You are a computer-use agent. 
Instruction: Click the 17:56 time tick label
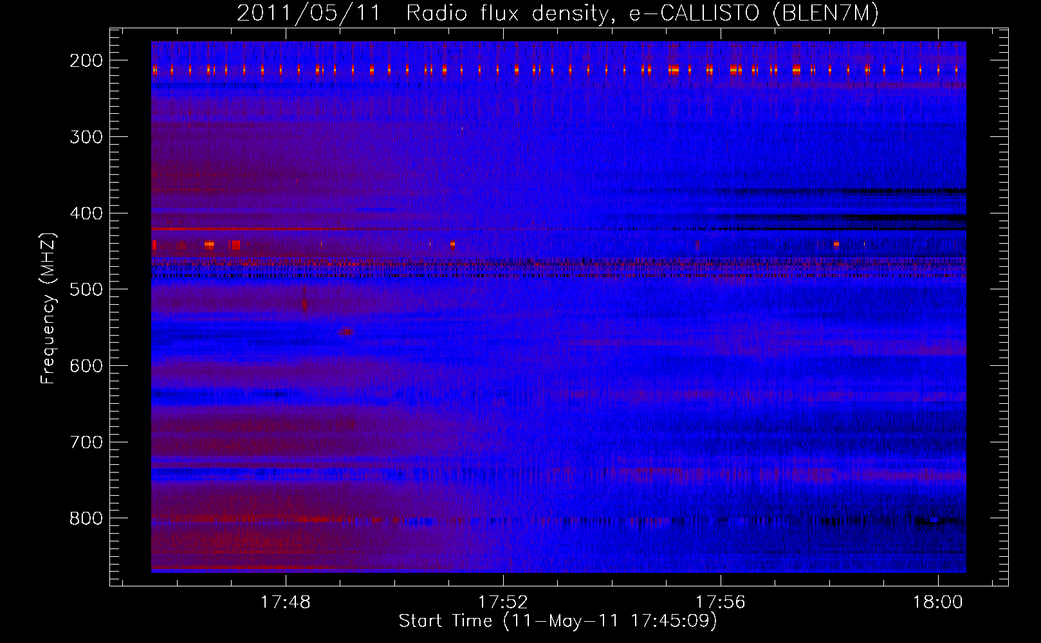click(721, 602)
